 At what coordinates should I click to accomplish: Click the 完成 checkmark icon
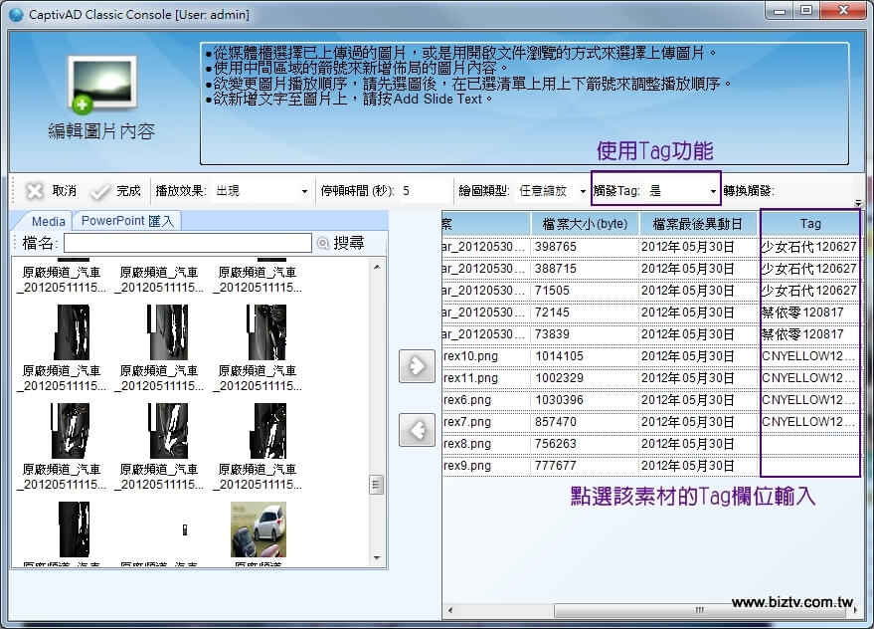(100, 191)
